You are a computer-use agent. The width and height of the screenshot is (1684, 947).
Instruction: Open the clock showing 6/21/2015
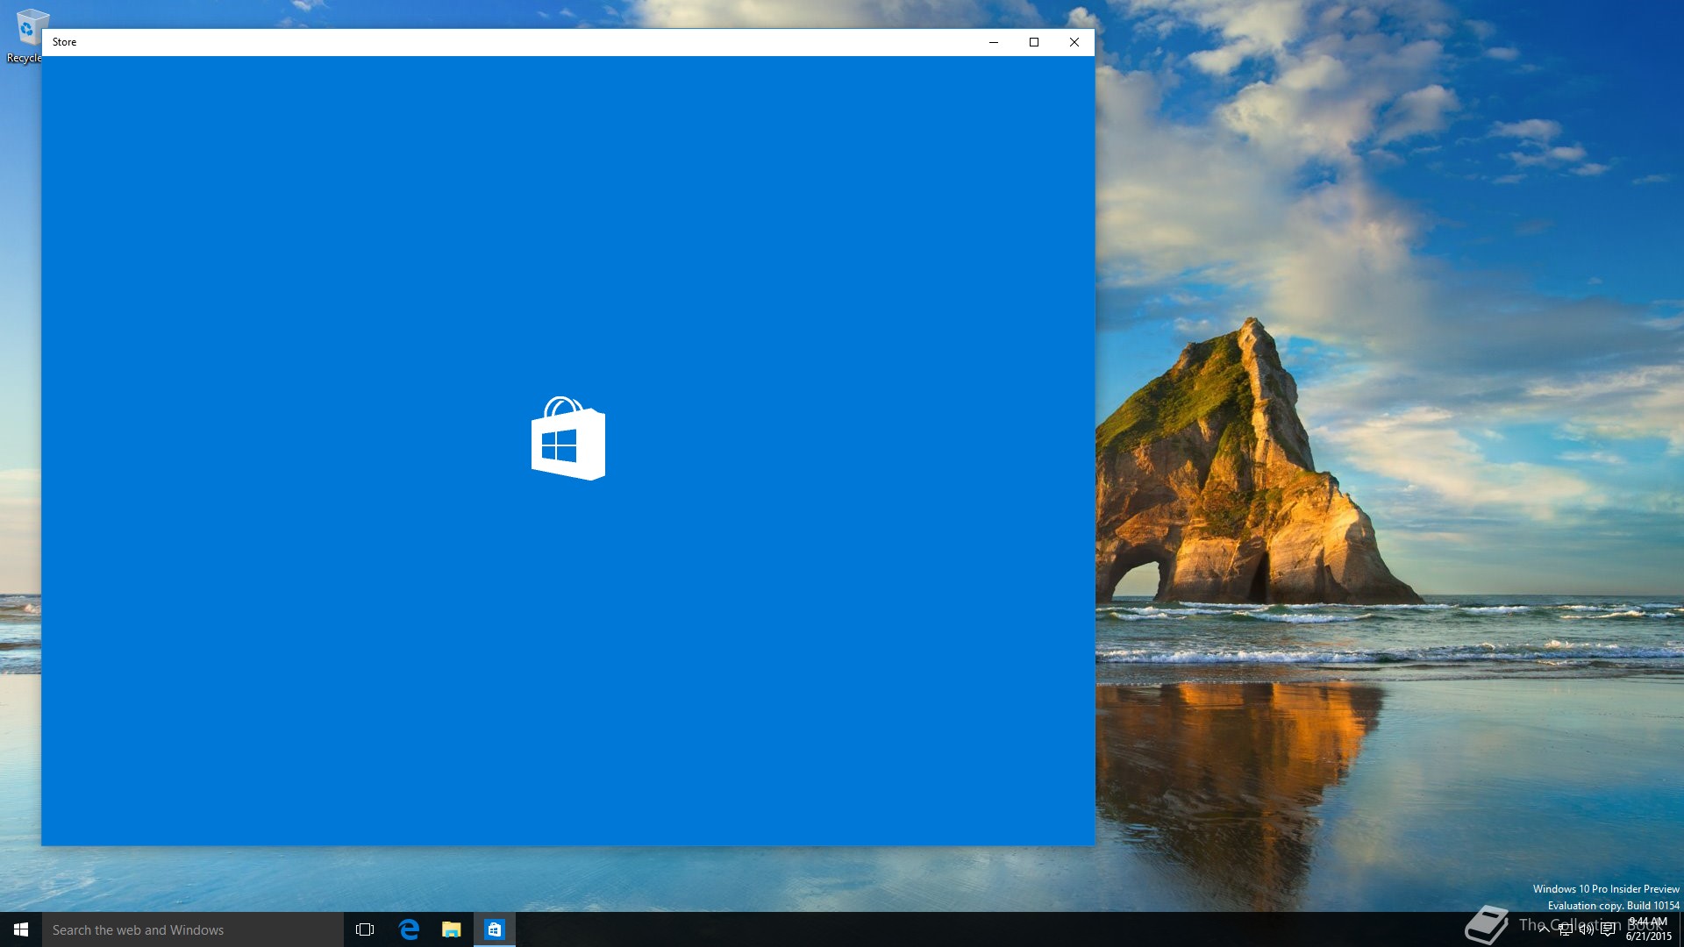tap(1649, 929)
